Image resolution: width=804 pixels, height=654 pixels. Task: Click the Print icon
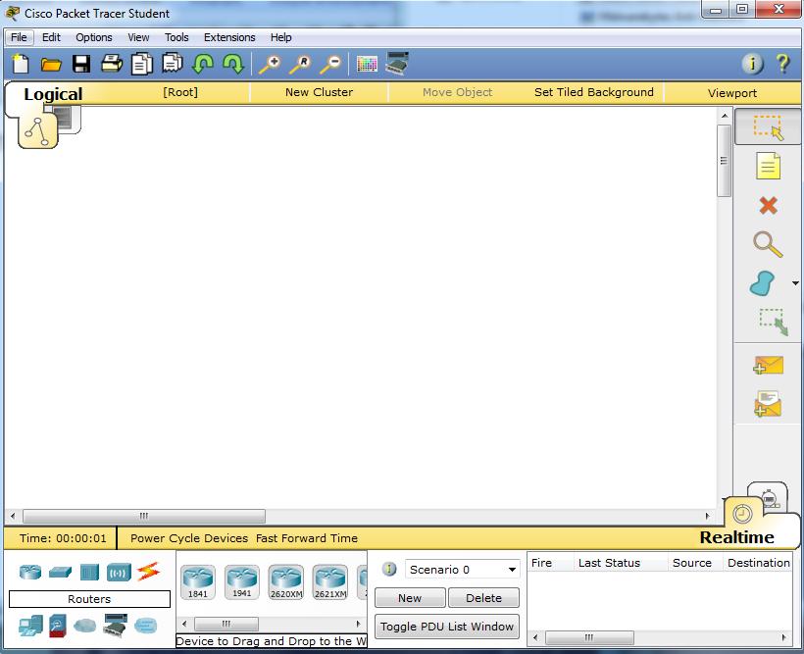coord(111,64)
